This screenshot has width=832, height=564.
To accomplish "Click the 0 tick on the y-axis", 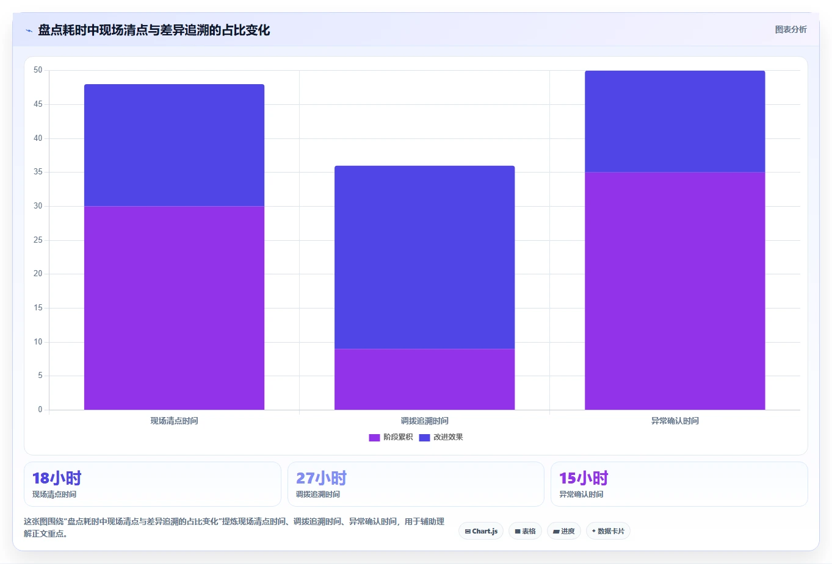I will coord(40,410).
